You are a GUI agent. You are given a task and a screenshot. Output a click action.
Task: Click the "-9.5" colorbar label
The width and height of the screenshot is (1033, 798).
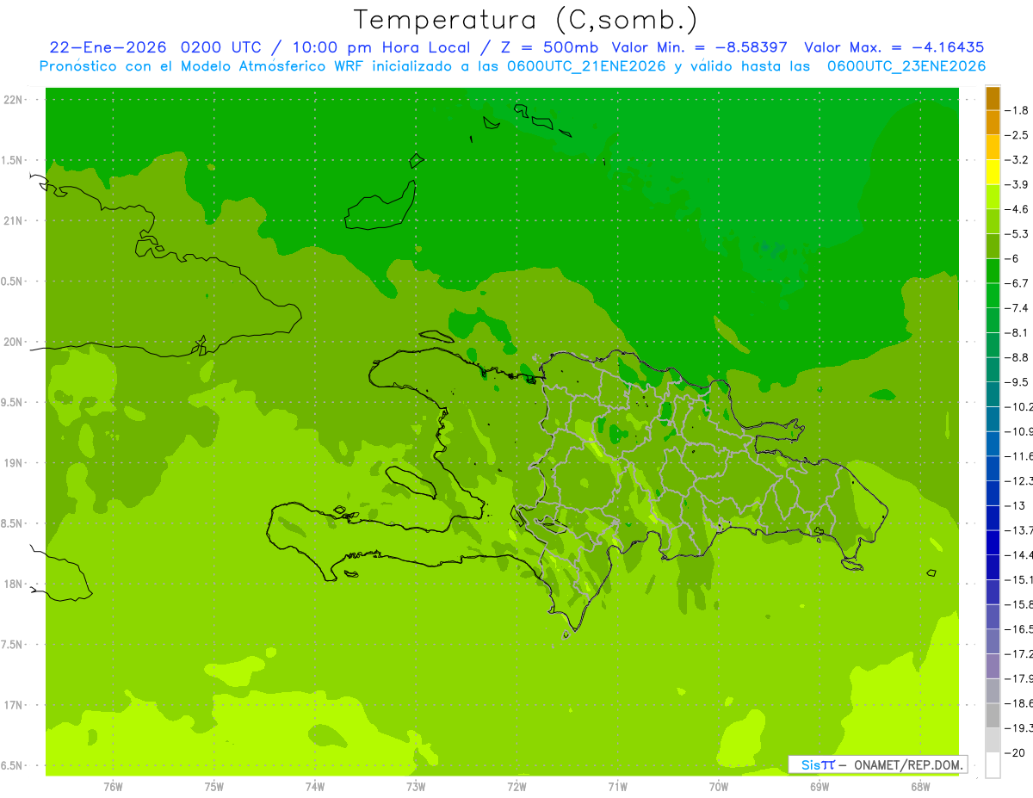[1018, 382]
